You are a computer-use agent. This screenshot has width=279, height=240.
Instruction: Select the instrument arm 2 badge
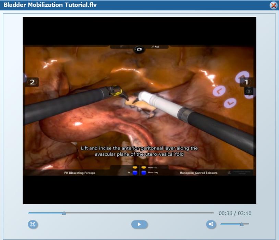point(32,82)
